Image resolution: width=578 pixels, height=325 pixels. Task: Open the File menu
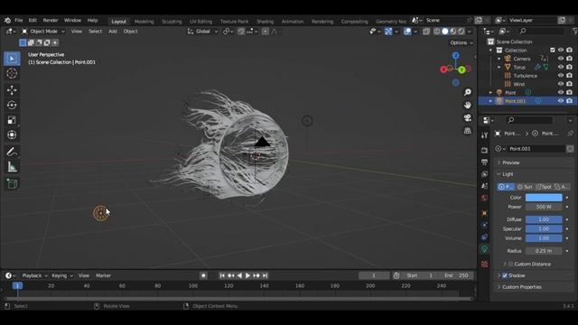tap(18, 20)
